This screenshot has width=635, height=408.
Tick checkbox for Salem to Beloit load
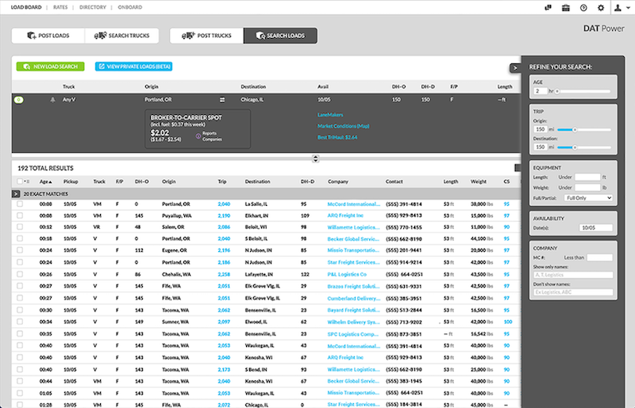point(20,227)
